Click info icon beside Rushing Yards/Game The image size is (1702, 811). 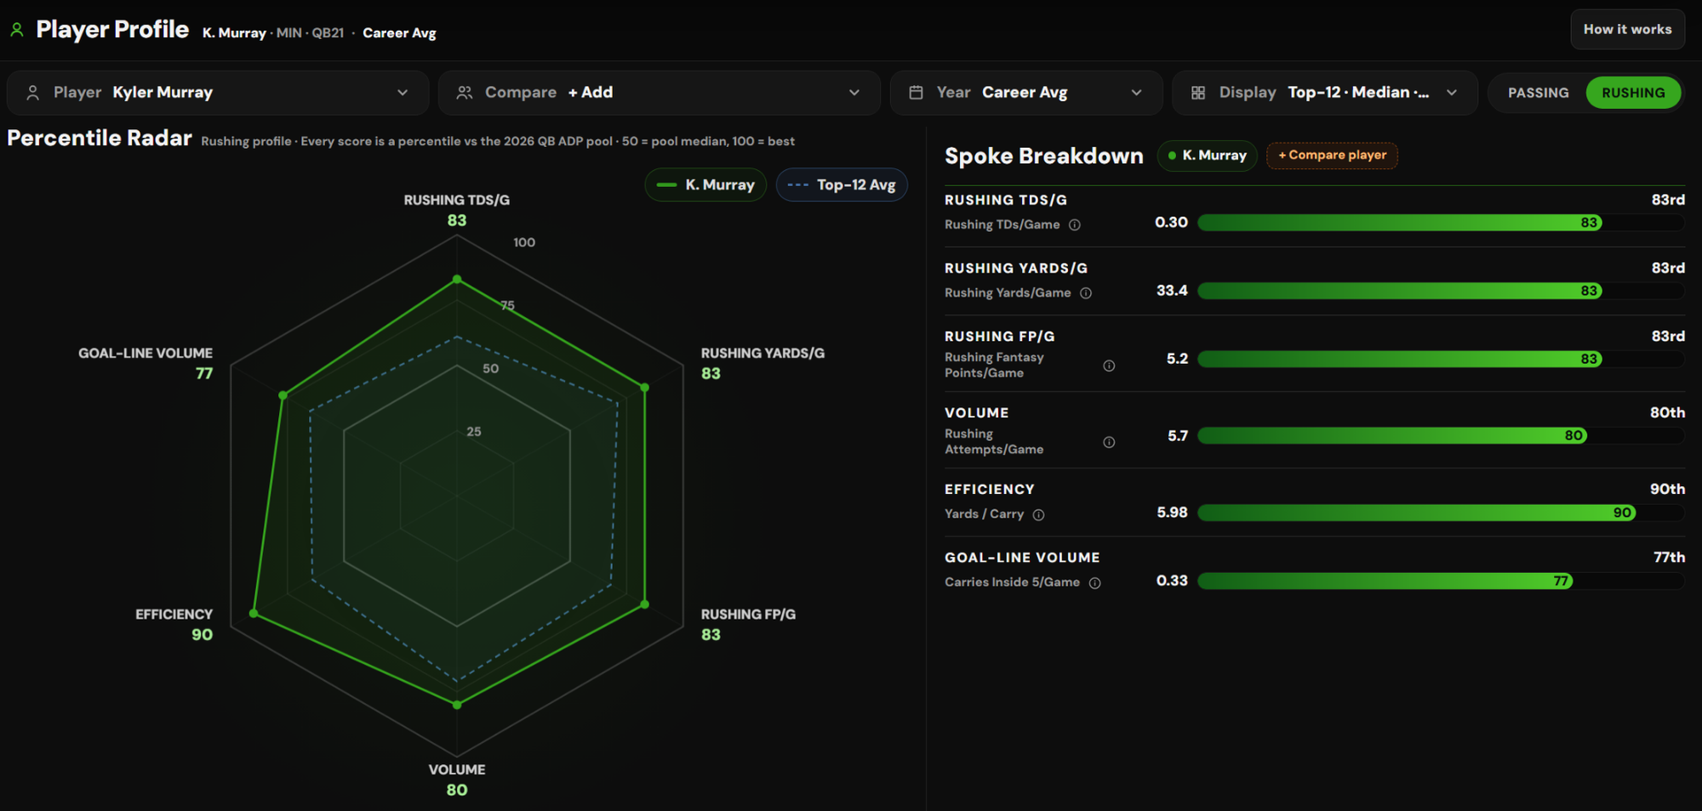tap(1086, 293)
